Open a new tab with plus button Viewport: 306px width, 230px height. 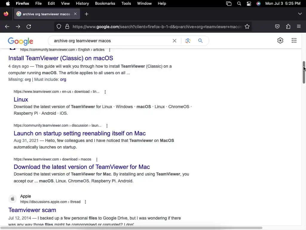coord(86,14)
